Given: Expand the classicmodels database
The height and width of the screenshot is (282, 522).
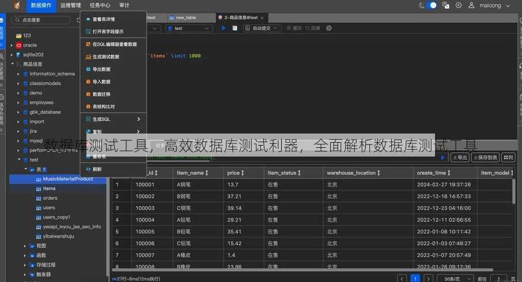Looking at the screenshot, I should (18, 83).
